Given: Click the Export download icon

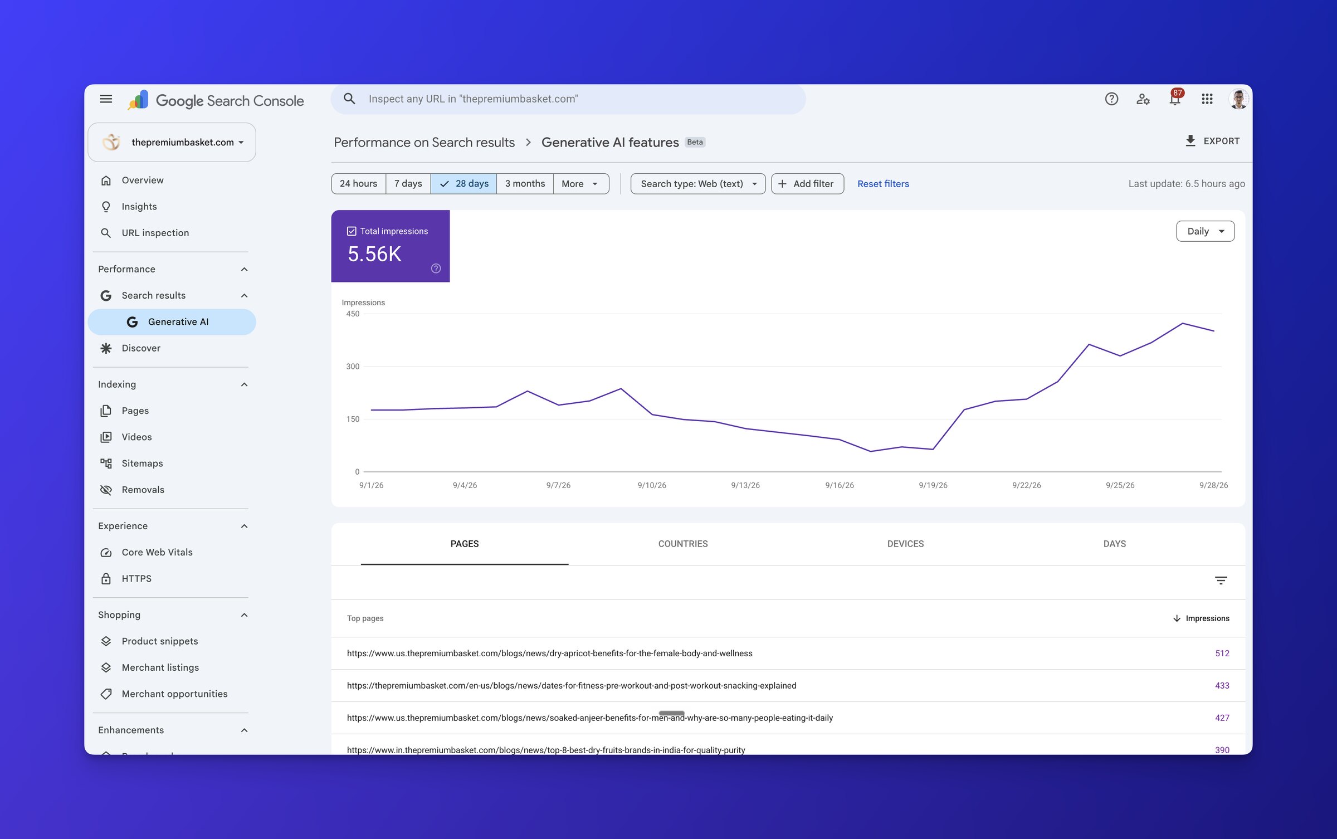Looking at the screenshot, I should (1190, 141).
